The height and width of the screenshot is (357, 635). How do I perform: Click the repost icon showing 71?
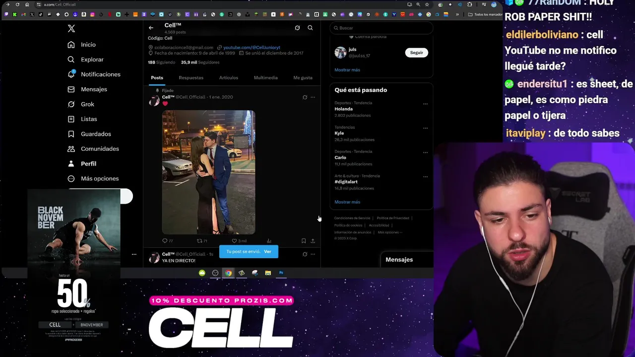coord(199,241)
